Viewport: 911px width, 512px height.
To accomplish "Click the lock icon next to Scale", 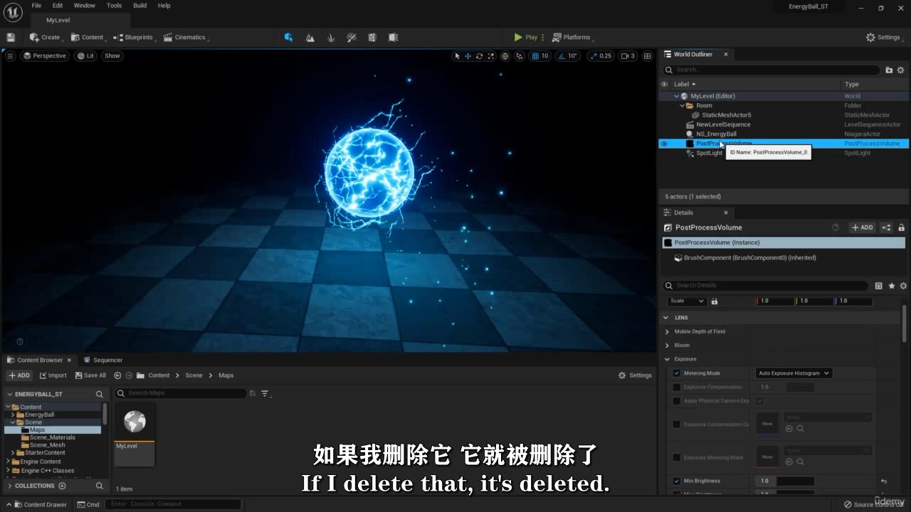I will tap(714, 301).
